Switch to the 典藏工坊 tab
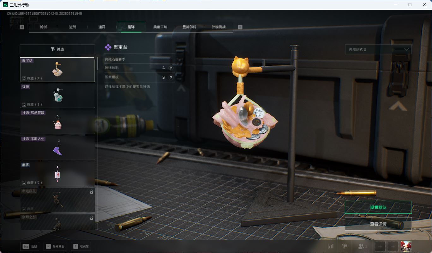 160,27
